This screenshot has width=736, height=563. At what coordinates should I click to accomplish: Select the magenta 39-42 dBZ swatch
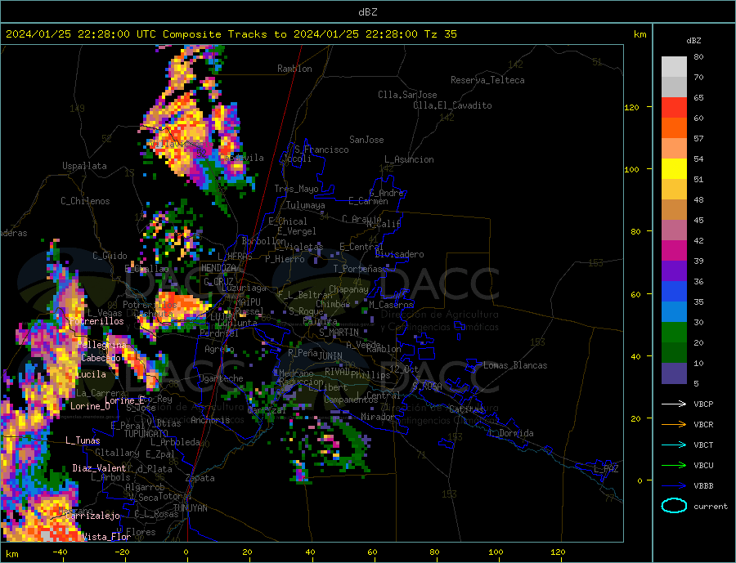[674, 251]
